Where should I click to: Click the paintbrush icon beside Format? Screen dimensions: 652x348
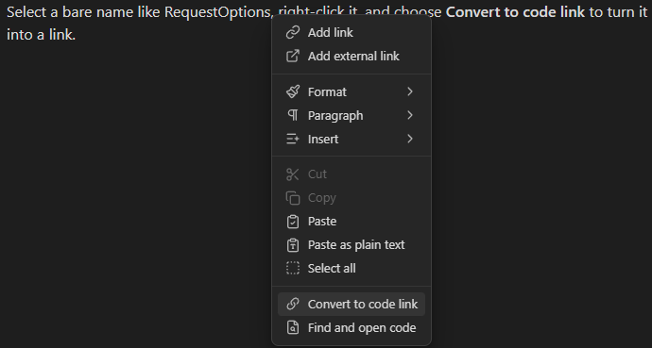point(293,91)
